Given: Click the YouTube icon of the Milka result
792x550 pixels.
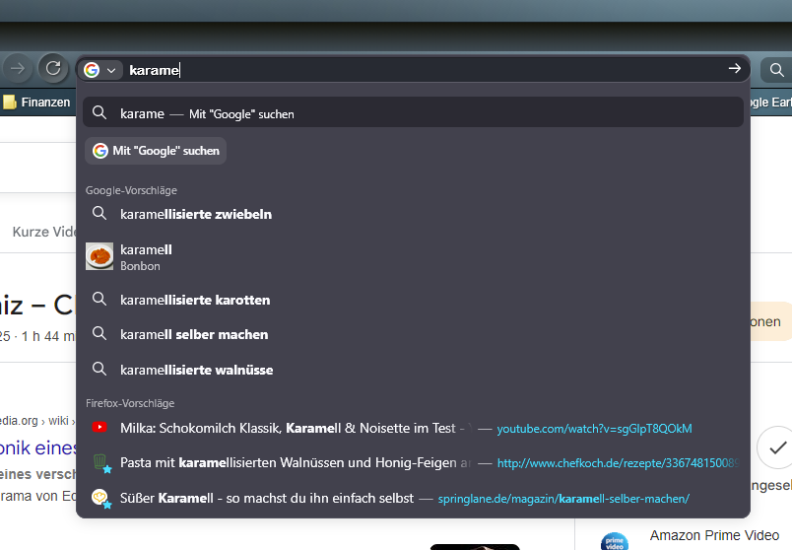Looking at the screenshot, I should click(99, 428).
